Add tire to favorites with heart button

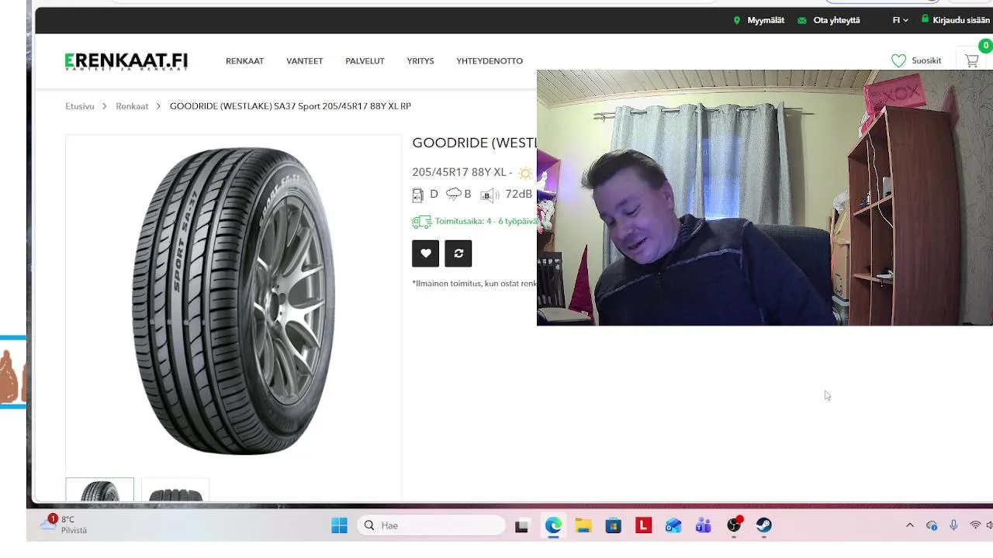click(x=425, y=253)
